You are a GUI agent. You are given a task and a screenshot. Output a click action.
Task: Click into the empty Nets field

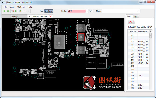[x=120, y=11]
